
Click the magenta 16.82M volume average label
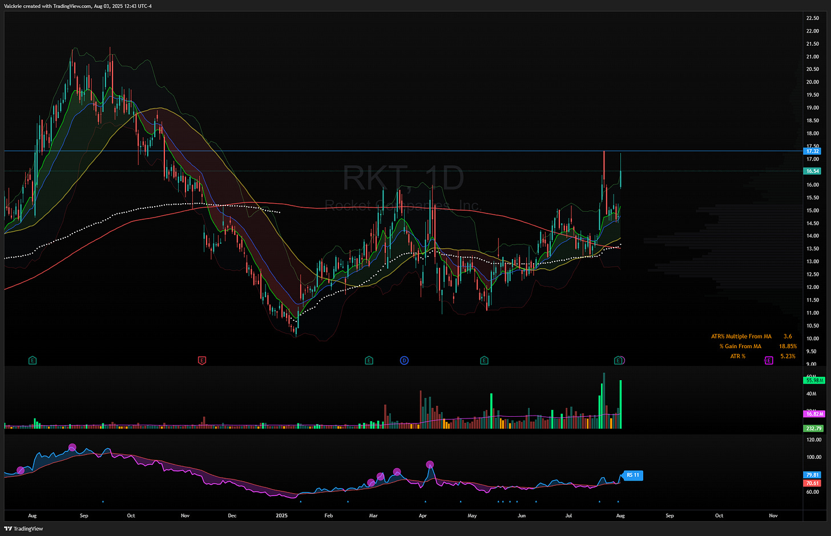(x=813, y=414)
